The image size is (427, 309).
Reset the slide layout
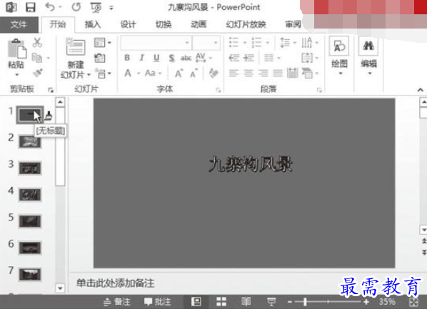100,58
